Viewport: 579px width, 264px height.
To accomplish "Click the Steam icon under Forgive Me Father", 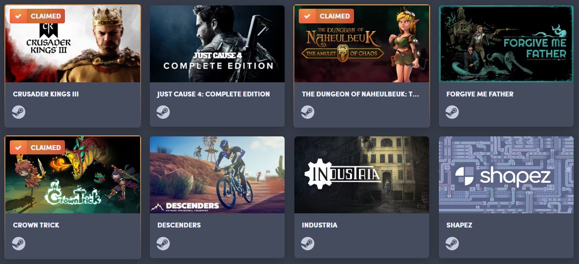I will (452, 112).
